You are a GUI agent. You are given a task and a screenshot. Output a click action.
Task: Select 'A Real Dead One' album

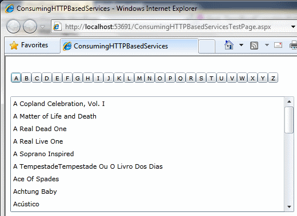coord(147,129)
